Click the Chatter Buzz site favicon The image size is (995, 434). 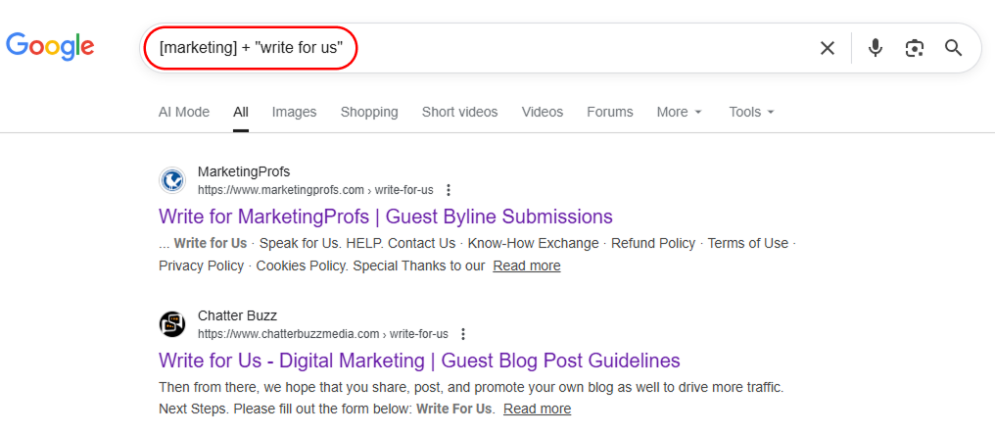pos(172,325)
